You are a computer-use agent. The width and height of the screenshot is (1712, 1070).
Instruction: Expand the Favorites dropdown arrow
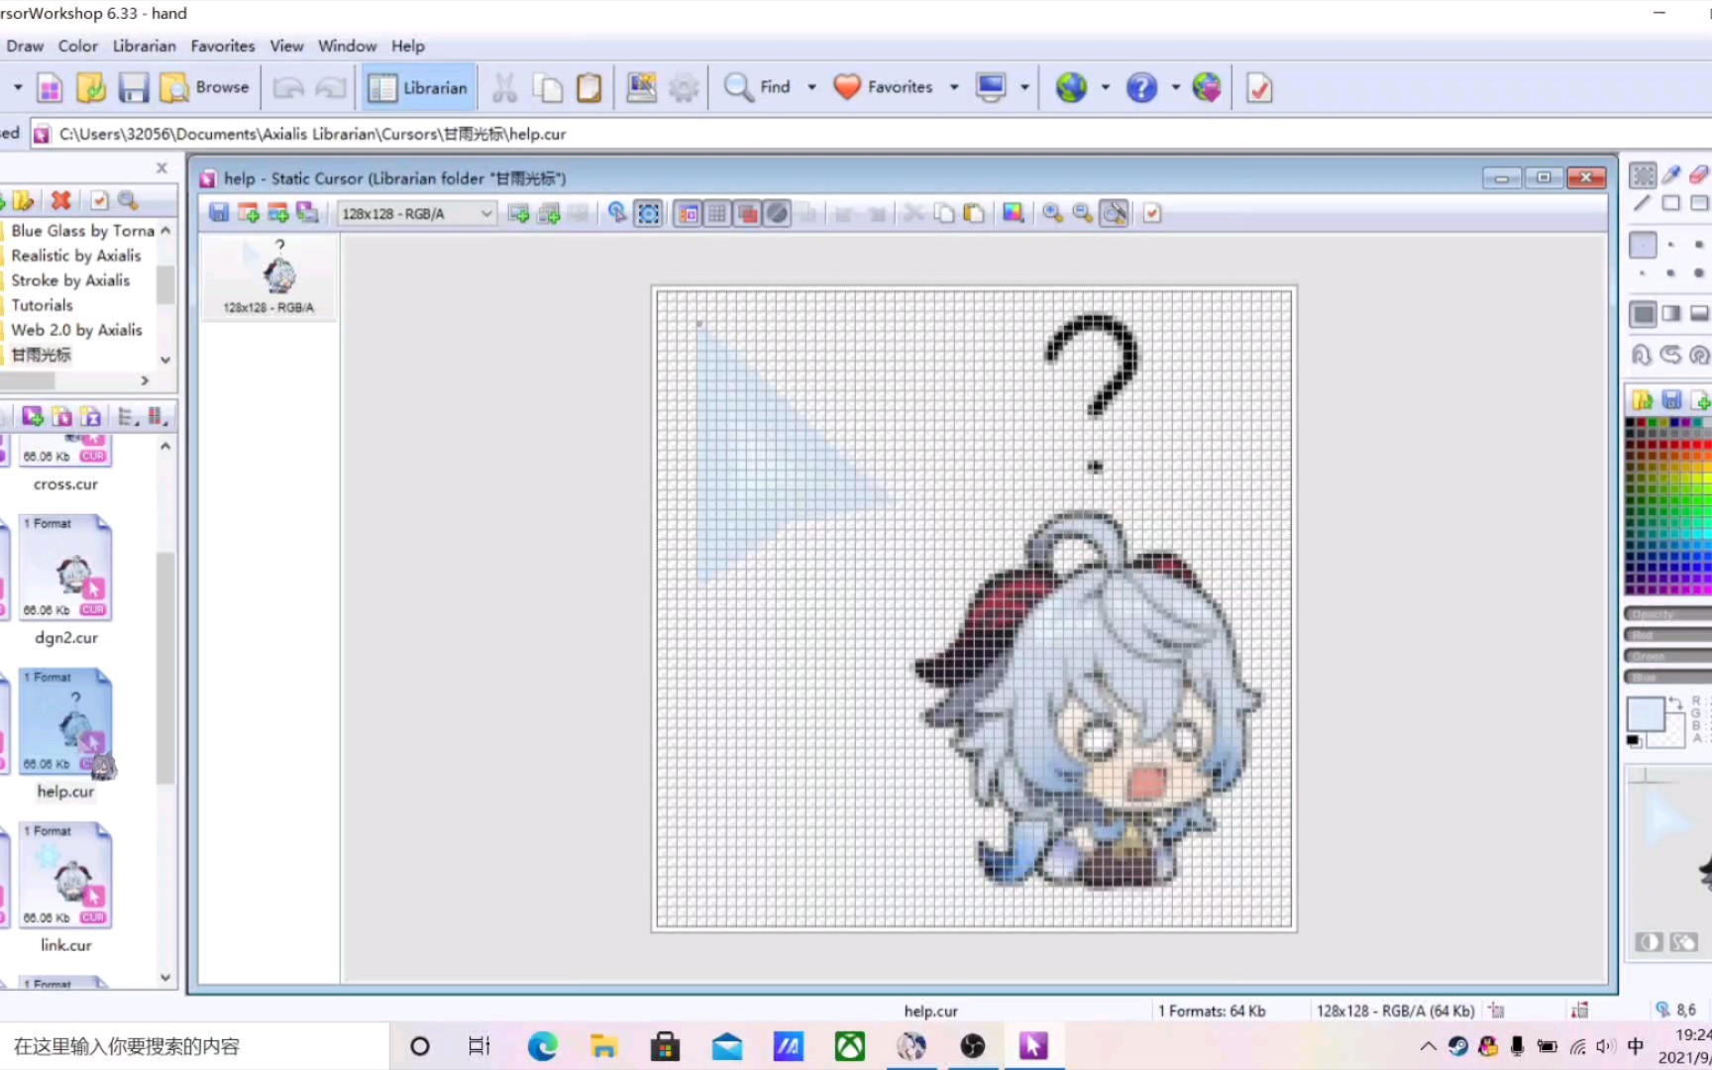(x=954, y=87)
